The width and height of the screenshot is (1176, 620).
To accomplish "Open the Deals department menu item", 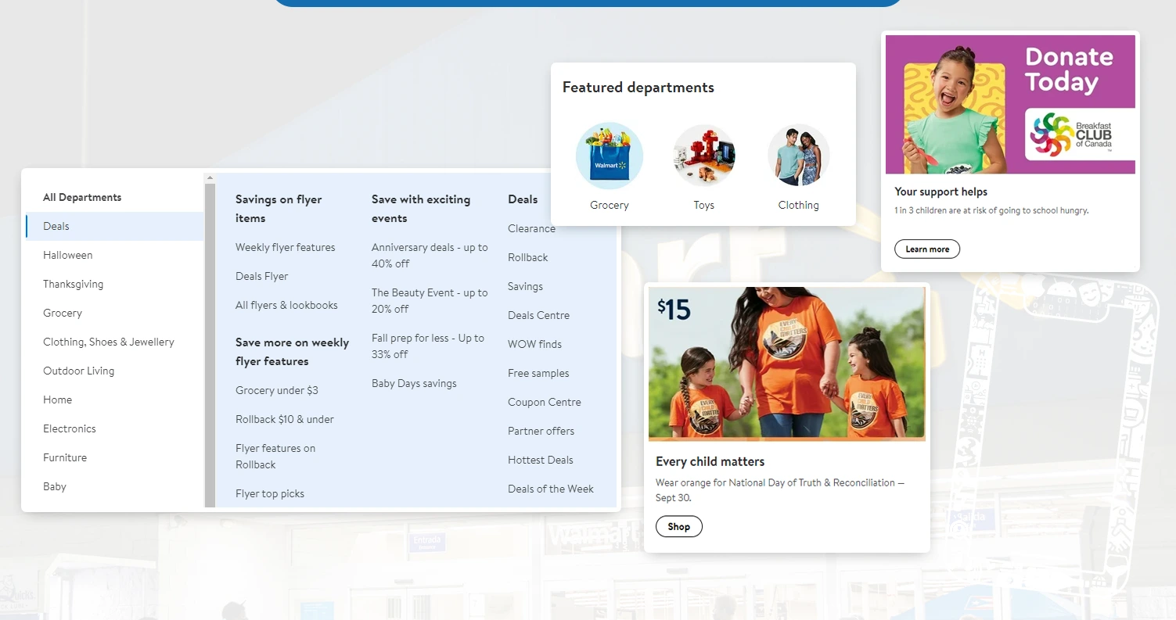I will (56, 226).
